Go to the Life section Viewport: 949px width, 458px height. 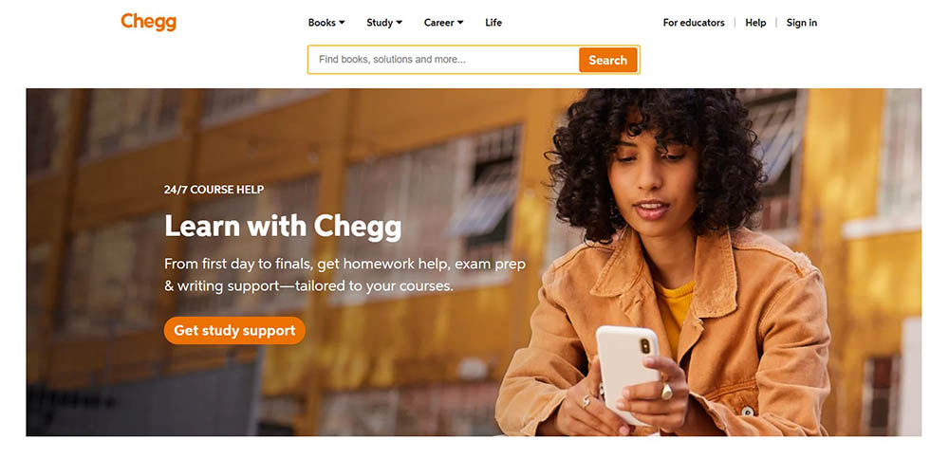coord(493,23)
